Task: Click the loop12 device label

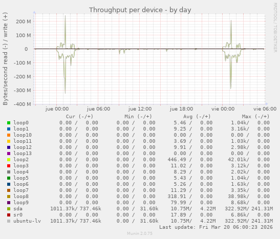Action: (x=23, y=147)
